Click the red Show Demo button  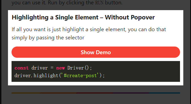click(x=96, y=52)
